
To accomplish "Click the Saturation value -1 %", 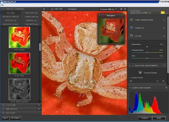I will coord(161,44).
